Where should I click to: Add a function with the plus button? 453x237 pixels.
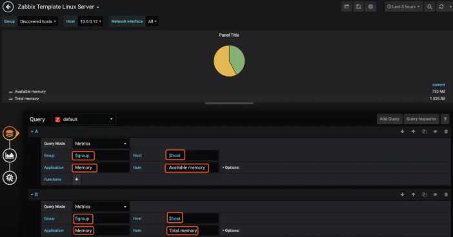77,179
